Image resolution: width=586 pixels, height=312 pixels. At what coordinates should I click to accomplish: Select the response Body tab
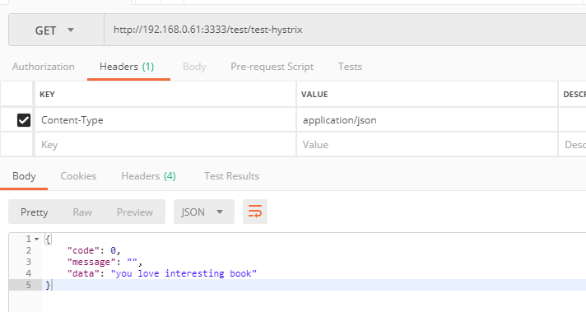[x=24, y=176]
